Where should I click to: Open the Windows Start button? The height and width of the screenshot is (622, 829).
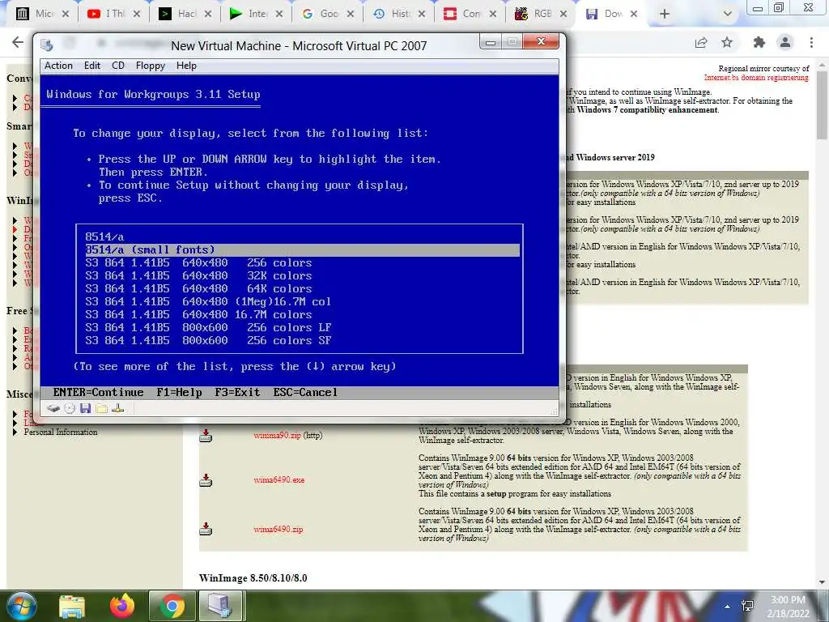[20, 606]
